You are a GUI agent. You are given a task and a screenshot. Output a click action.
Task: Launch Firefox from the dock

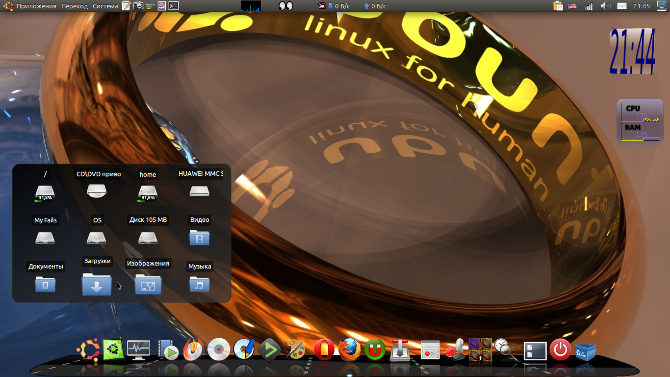(x=349, y=350)
